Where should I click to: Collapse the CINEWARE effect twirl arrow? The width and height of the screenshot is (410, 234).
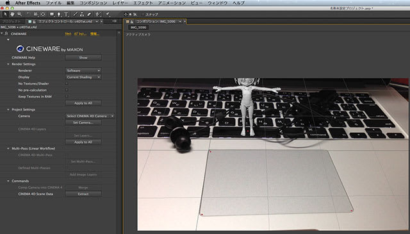pos(2,33)
